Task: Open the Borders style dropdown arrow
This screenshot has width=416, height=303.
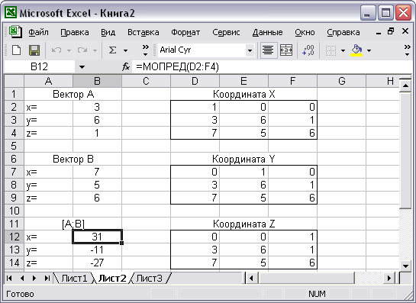Action: (343, 50)
